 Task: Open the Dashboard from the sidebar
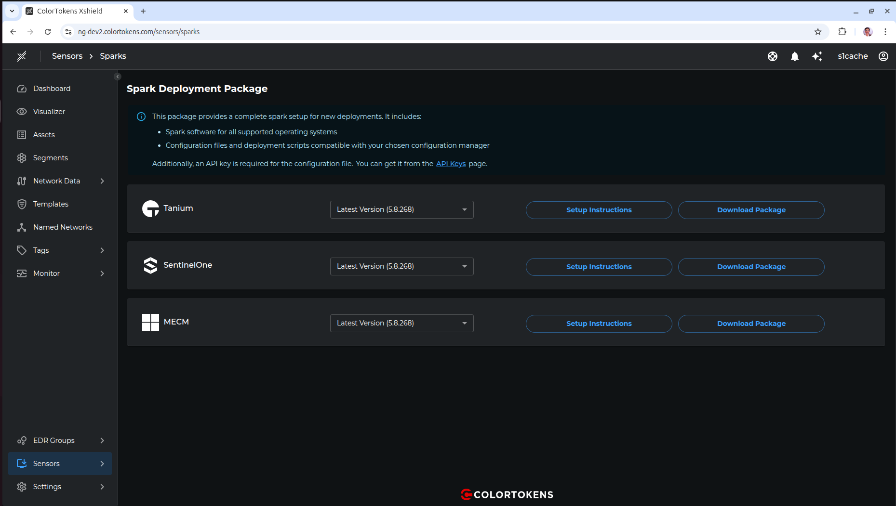[x=52, y=88]
